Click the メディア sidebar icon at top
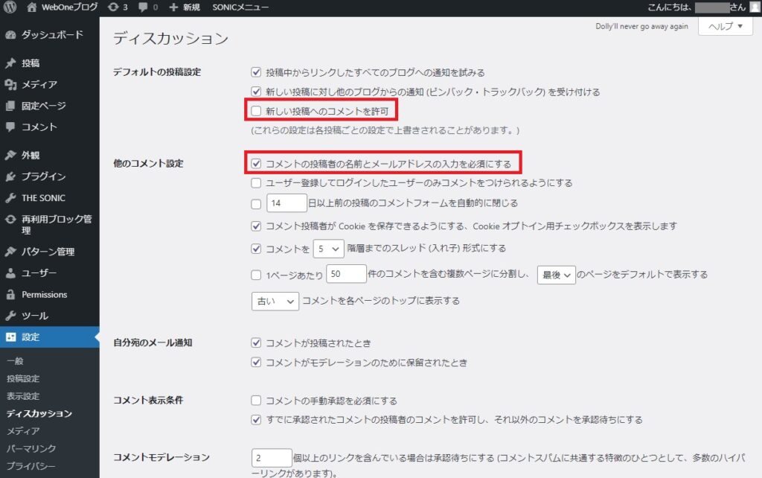The width and height of the screenshot is (762, 478). (10, 85)
